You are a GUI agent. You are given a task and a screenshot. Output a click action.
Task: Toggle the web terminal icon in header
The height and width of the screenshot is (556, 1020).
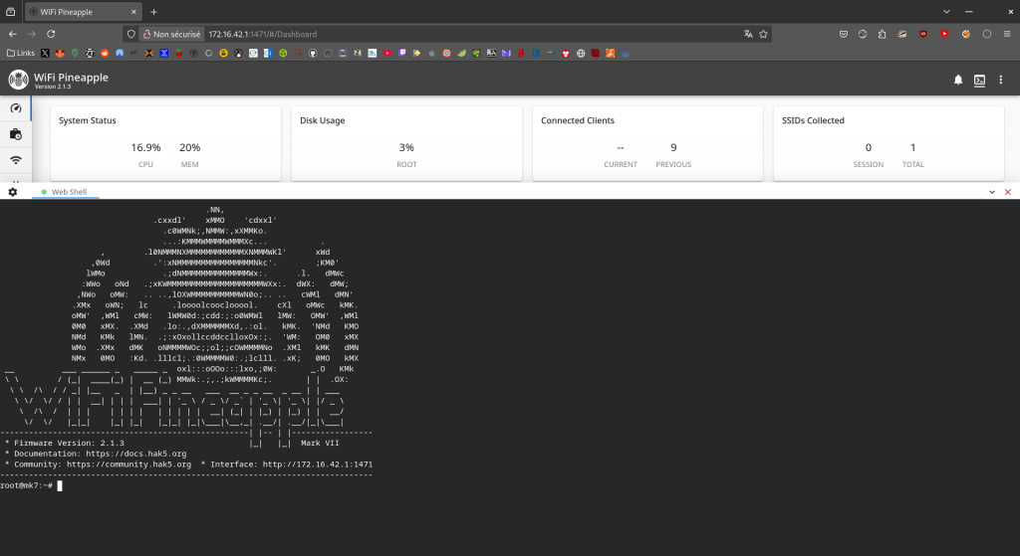click(980, 80)
